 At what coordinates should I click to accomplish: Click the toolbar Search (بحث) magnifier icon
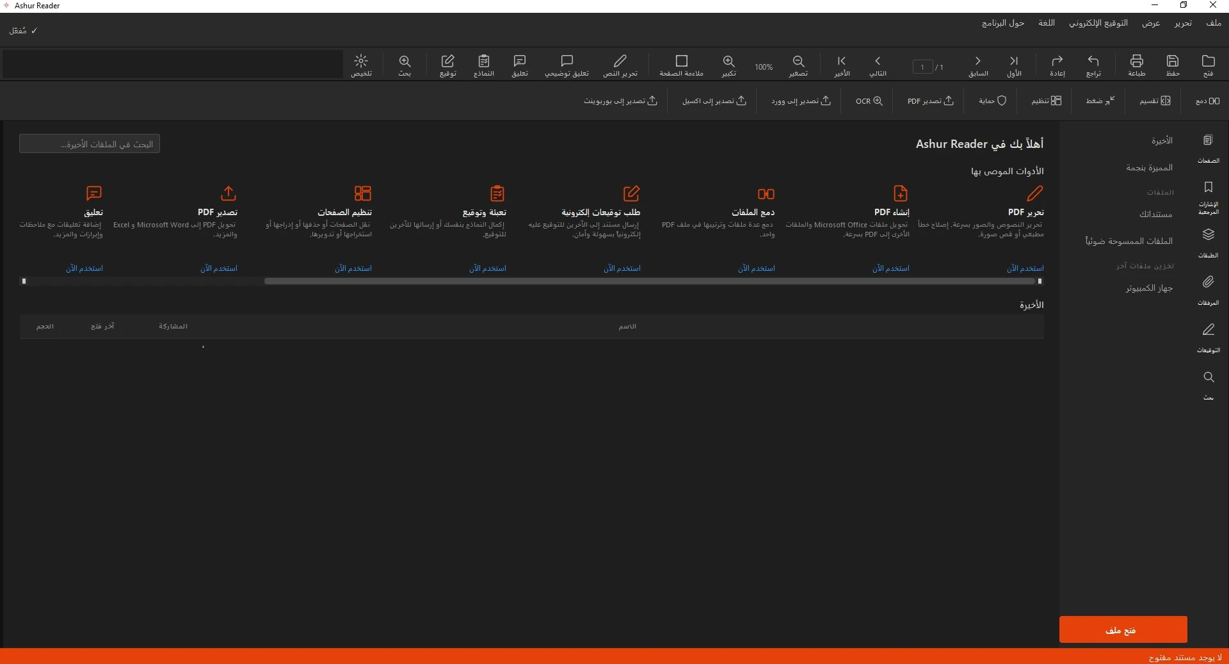tap(405, 61)
